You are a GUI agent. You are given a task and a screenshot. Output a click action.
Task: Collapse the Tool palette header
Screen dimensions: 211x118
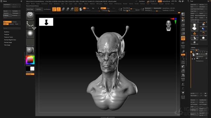point(192,1)
